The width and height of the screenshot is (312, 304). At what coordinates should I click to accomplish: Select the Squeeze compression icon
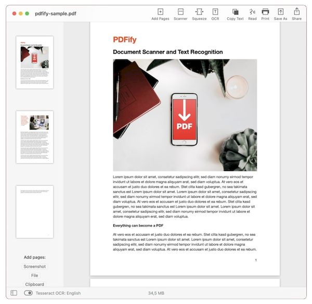199,12
